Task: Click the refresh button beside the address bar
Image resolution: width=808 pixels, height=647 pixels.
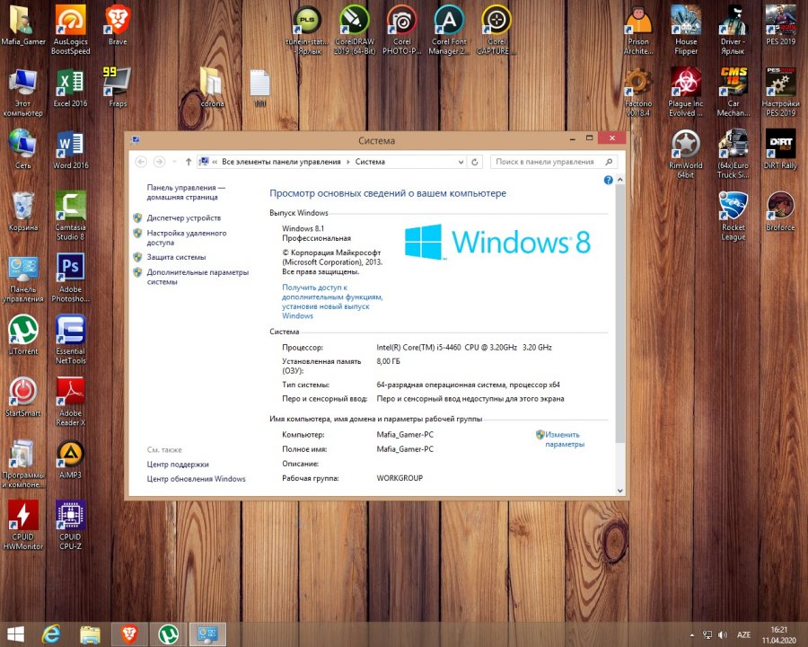Action: tap(475, 162)
